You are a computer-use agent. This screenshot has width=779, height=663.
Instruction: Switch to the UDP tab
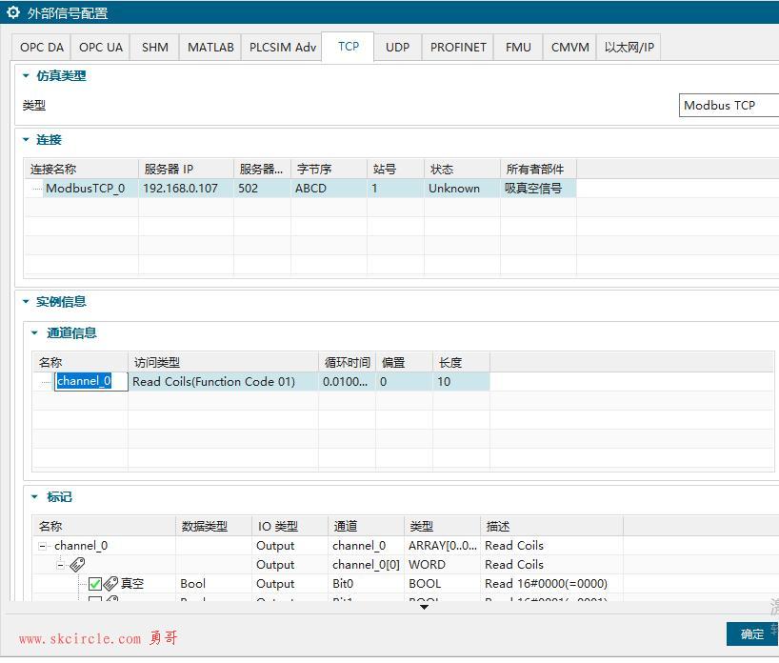tap(397, 48)
